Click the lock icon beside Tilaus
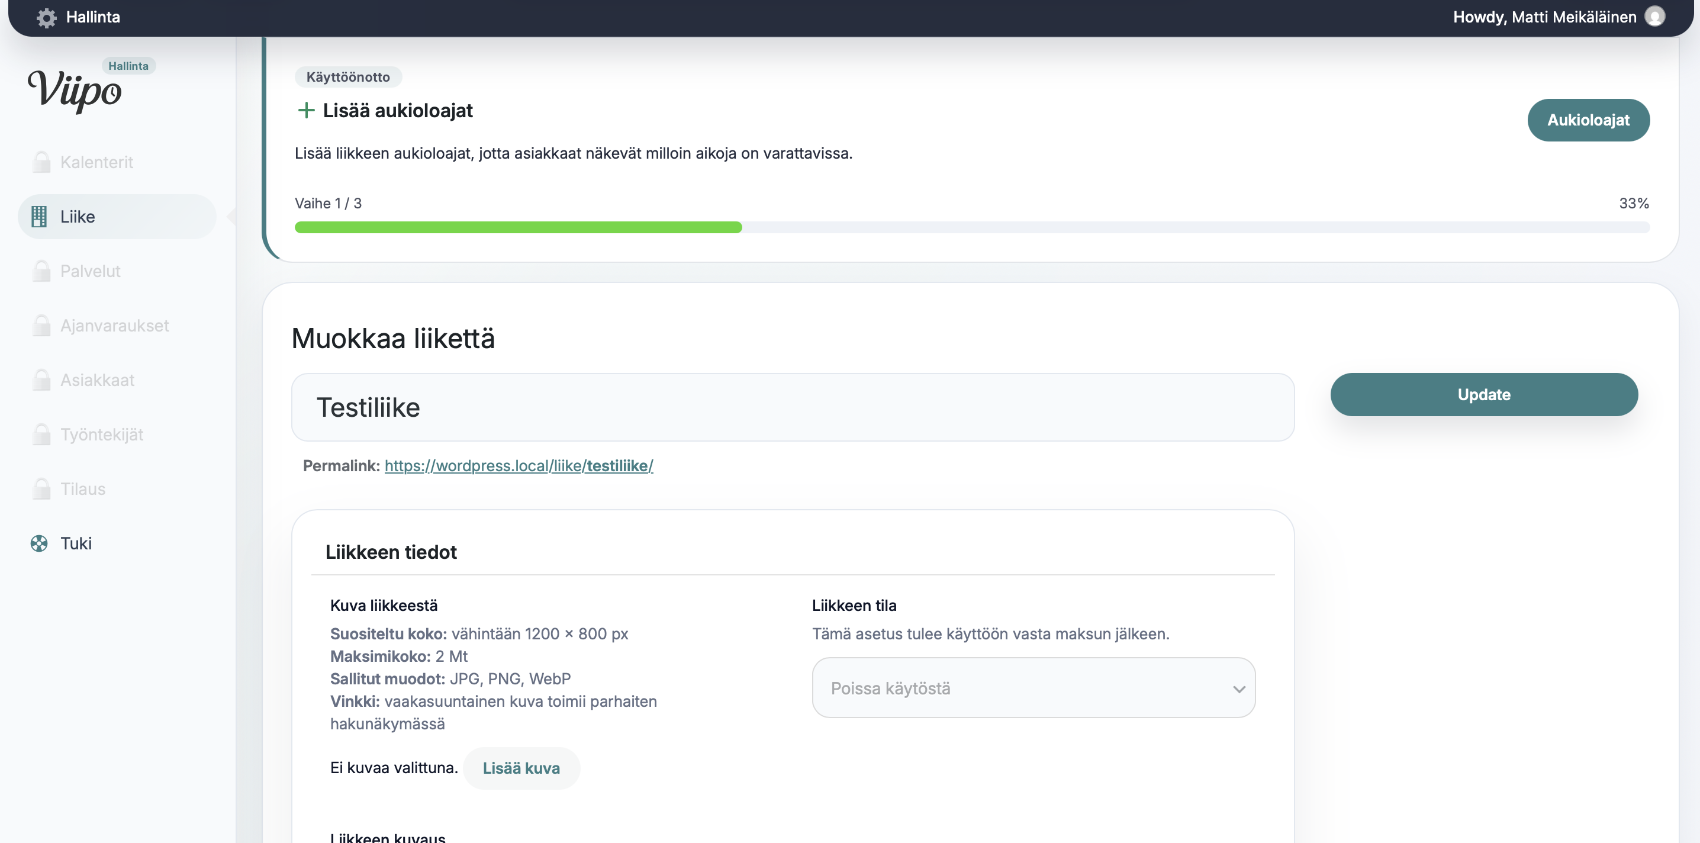The image size is (1700, 843). click(41, 488)
